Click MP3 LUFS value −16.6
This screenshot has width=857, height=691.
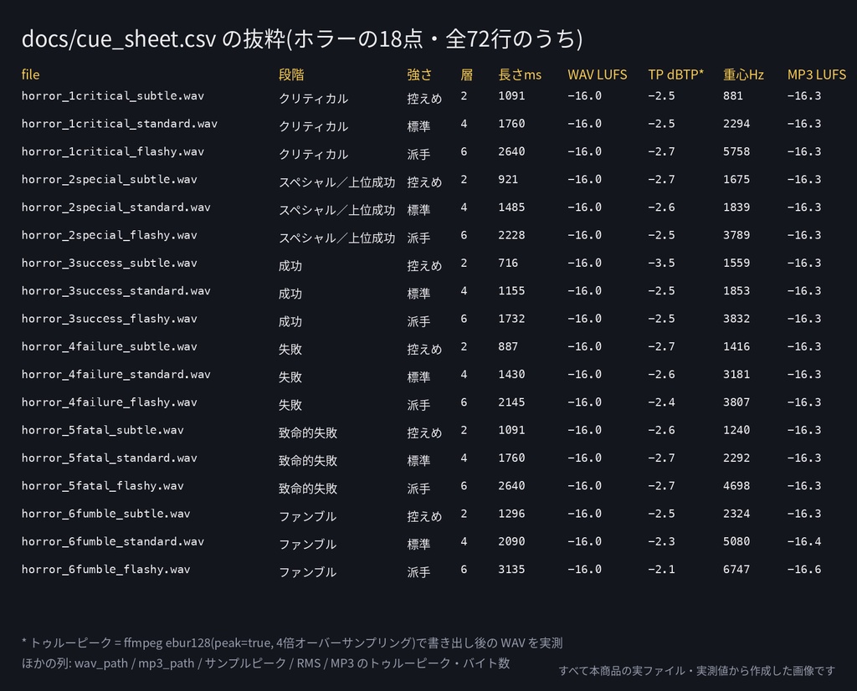point(804,569)
